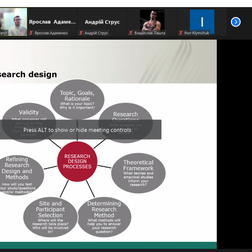Click the Determining Research Method bubble
This screenshot has height=252, width=252.
104,217
